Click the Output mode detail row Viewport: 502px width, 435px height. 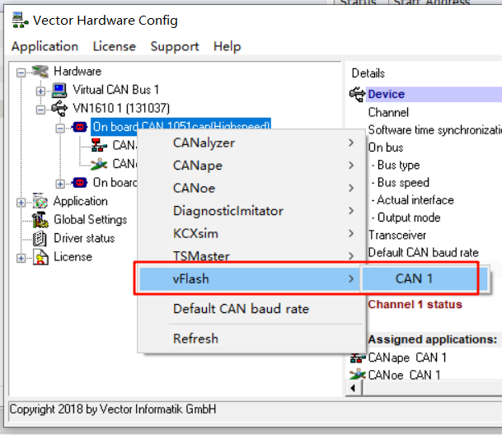[x=406, y=217]
